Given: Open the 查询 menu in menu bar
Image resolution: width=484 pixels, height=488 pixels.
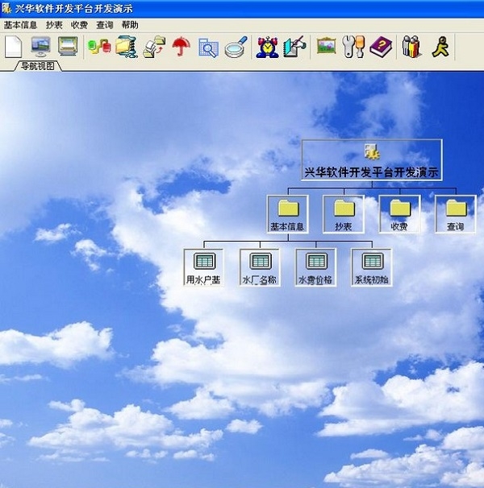Looking at the screenshot, I should coord(105,25).
